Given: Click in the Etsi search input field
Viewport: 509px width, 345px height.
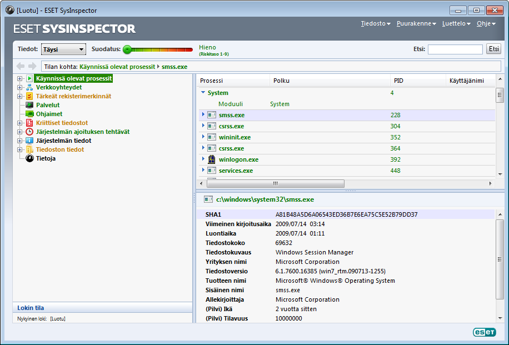Looking at the screenshot, I should (x=455, y=49).
